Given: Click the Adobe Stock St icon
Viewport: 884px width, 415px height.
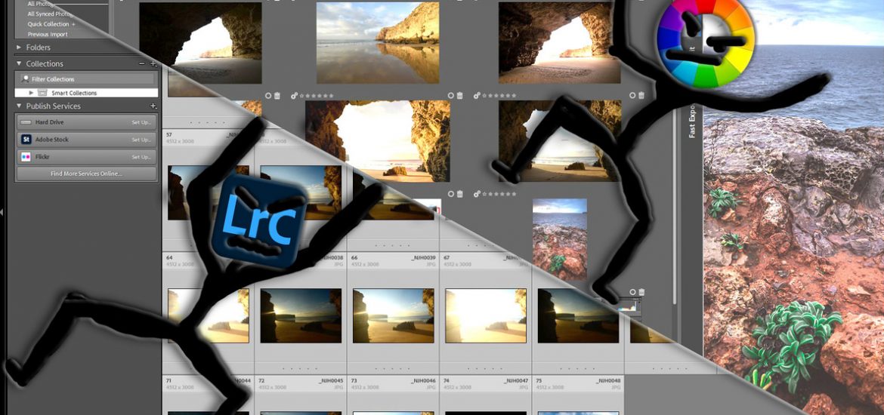Looking at the screenshot, I should pos(26,139).
